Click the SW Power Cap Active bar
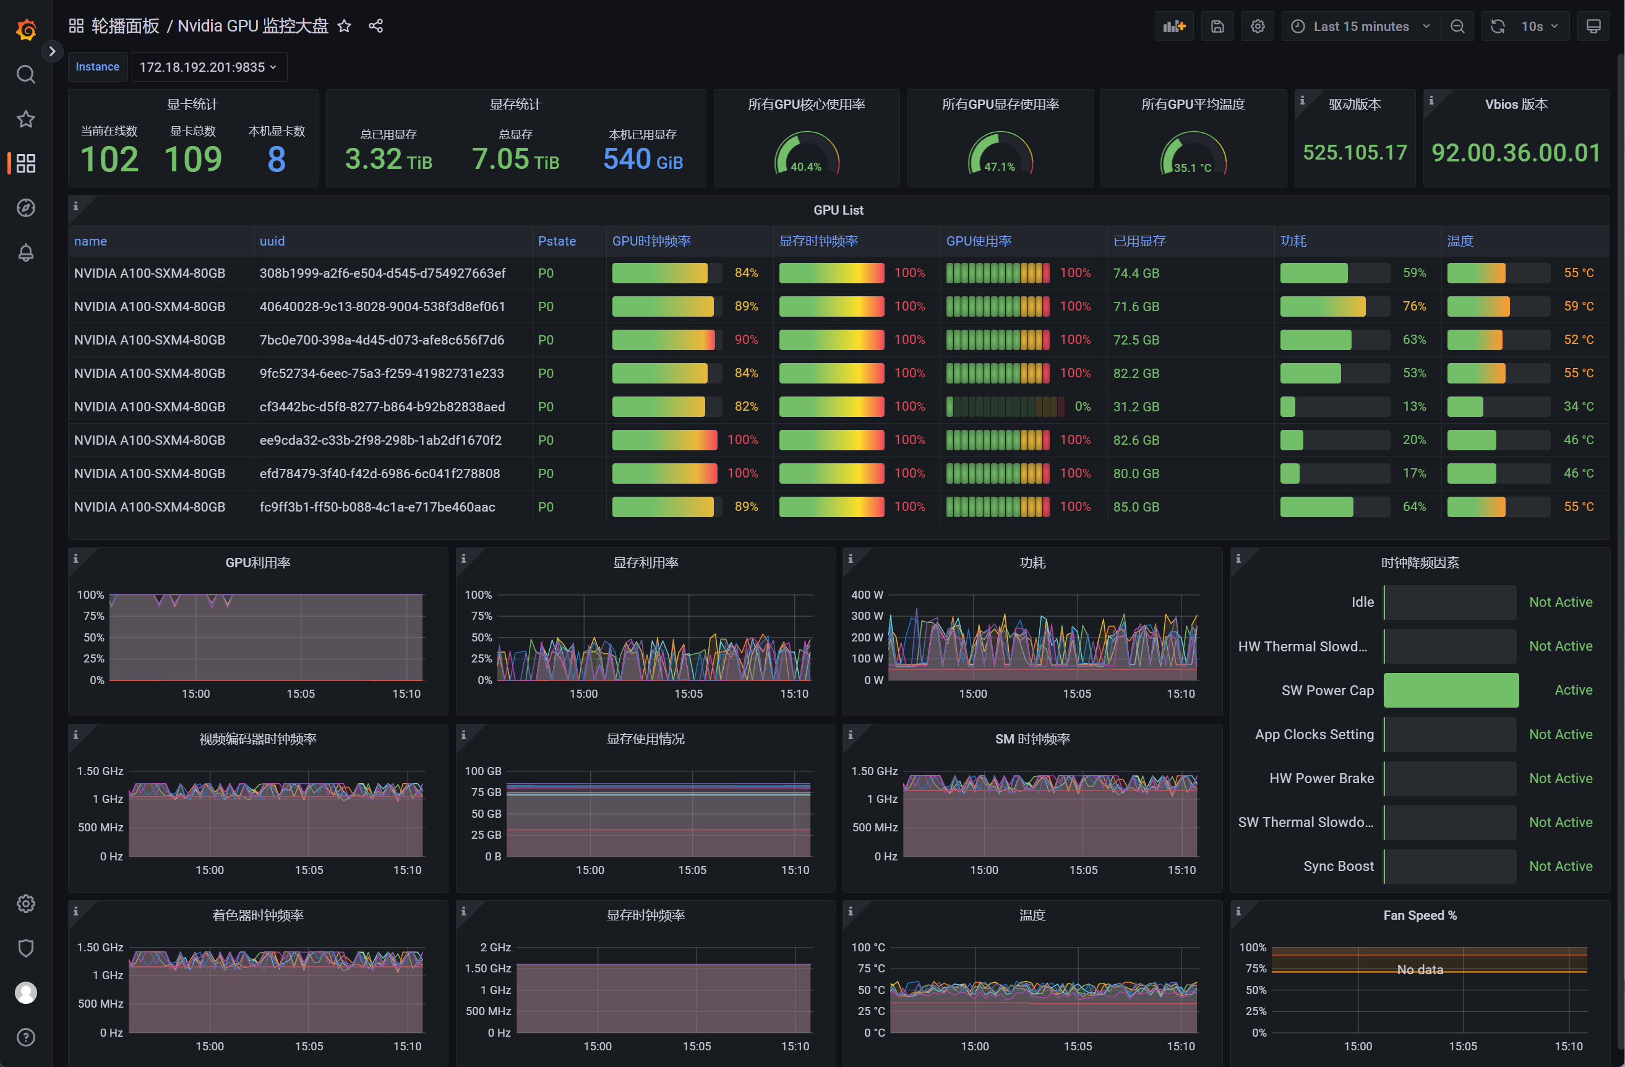This screenshot has width=1625, height=1067. 1451,690
